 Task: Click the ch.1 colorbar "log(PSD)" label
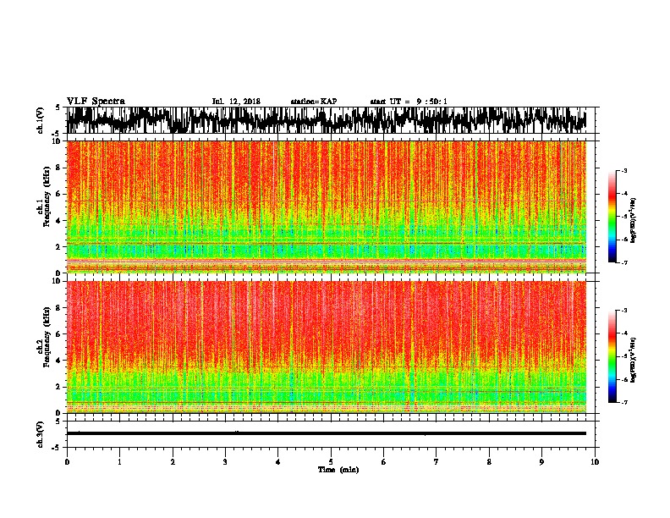[633, 221]
